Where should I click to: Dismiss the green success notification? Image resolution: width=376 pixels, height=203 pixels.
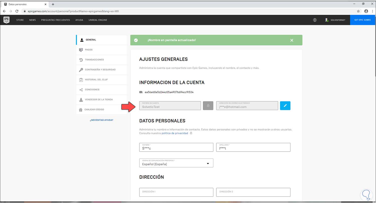point(292,40)
